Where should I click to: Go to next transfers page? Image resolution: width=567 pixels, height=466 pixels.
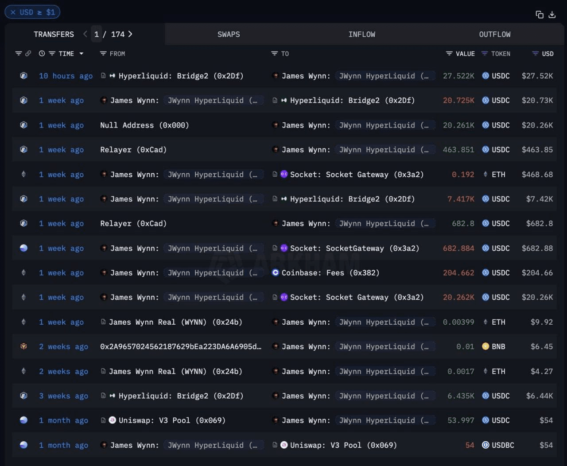pos(130,34)
